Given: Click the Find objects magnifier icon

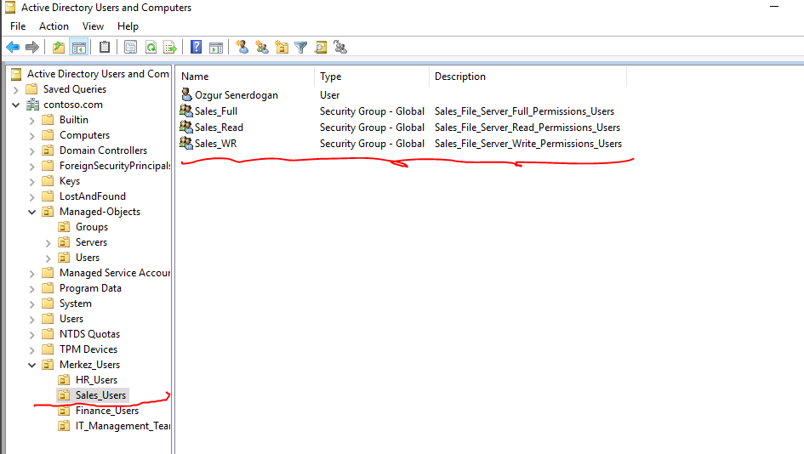Looking at the screenshot, I should coord(321,48).
